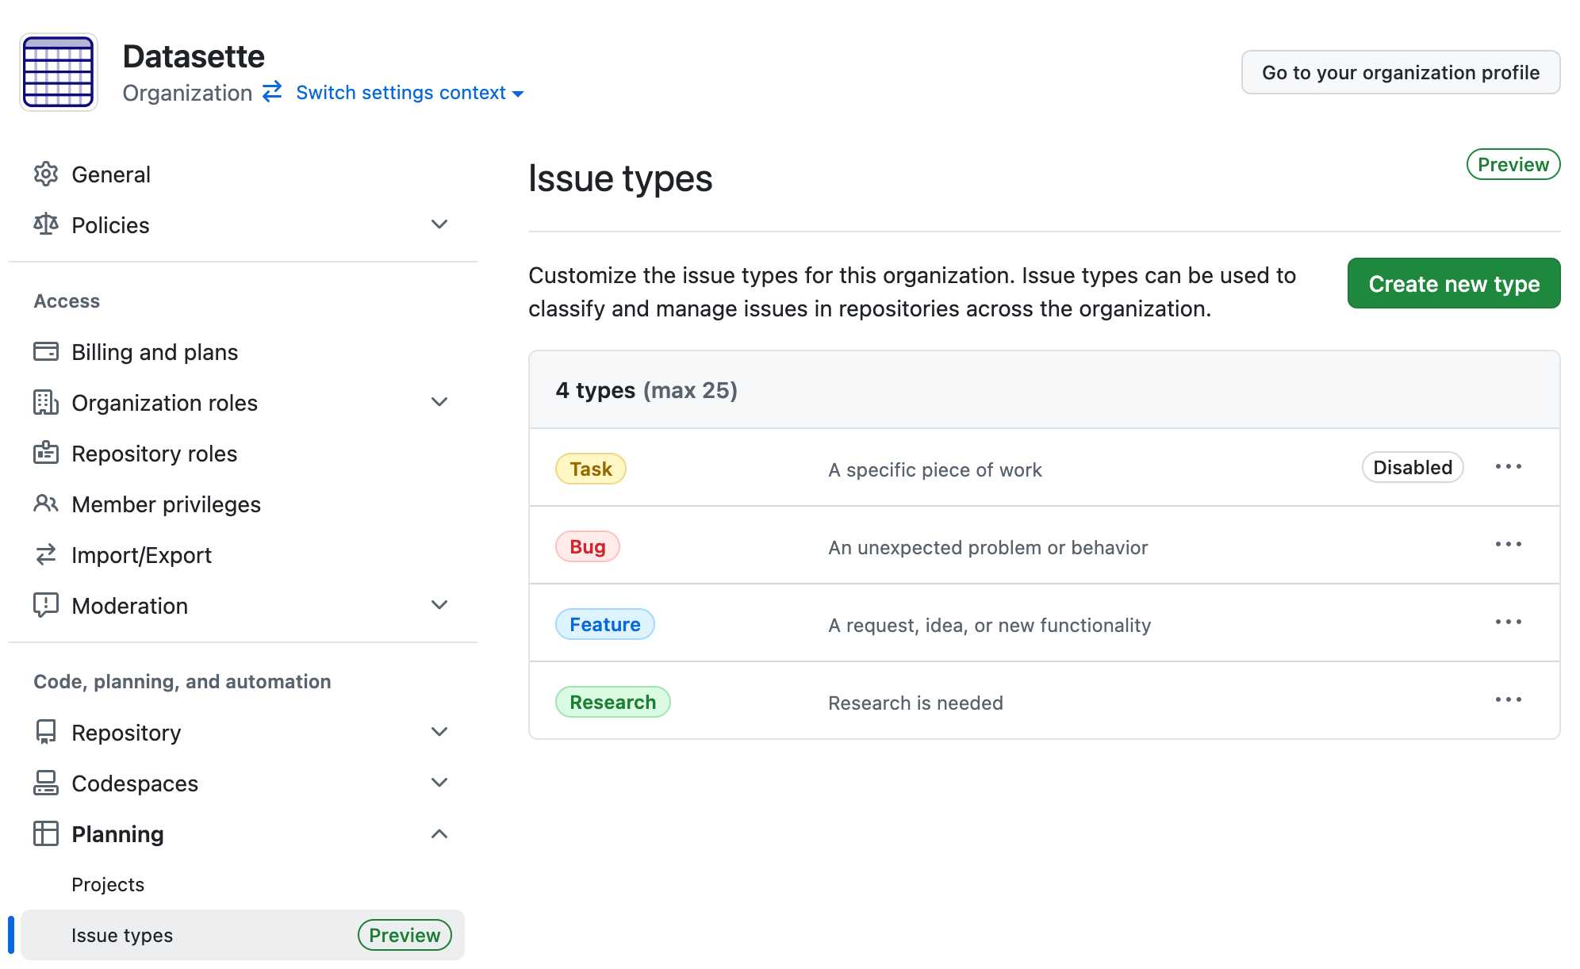This screenshot has width=1580, height=969.
Task: Click the Planning table icon
Action: 46,833
